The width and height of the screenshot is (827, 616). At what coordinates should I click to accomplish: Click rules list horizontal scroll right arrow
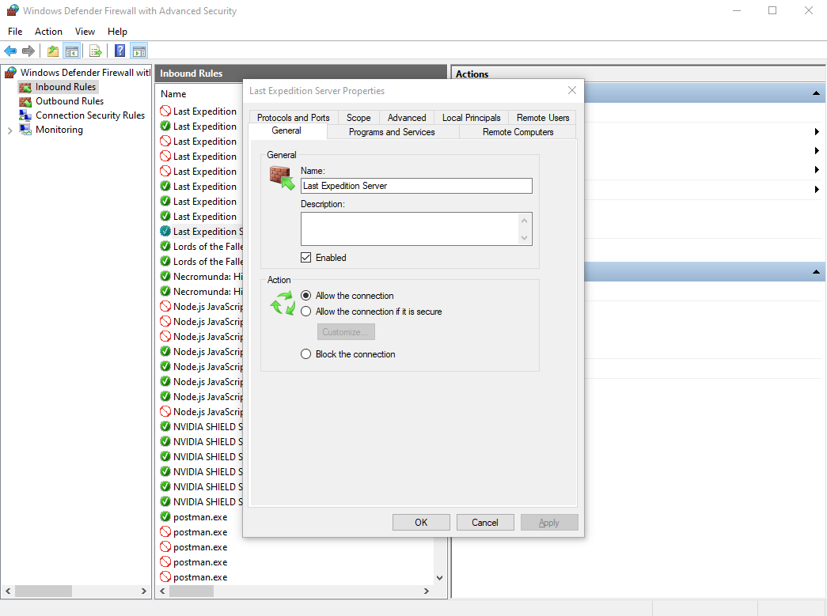[426, 591]
